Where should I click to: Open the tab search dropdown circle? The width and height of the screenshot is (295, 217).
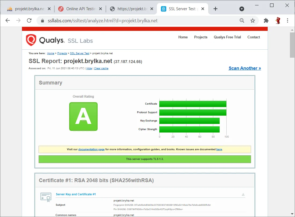pyautogui.click(x=242, y=9)
